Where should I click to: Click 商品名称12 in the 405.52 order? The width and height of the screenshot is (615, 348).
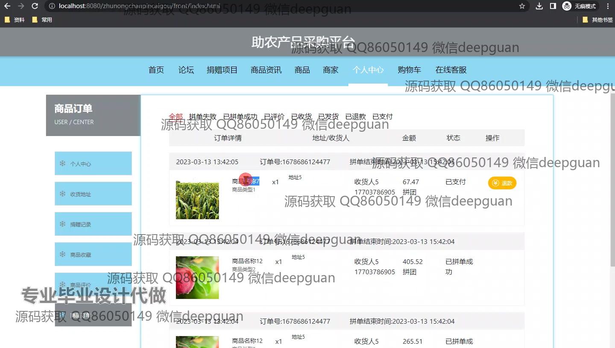pos(247,261)
